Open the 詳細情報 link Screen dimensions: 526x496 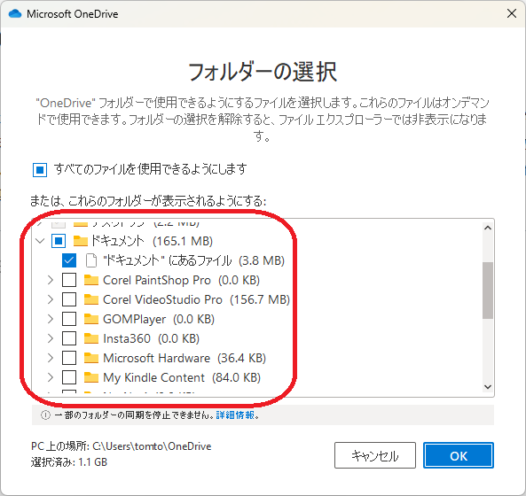click(235, 415)
